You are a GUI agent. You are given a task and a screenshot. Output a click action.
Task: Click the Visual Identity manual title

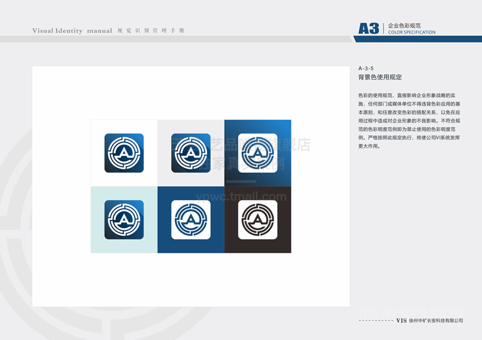pyautogui.click(x=72, y=31)
